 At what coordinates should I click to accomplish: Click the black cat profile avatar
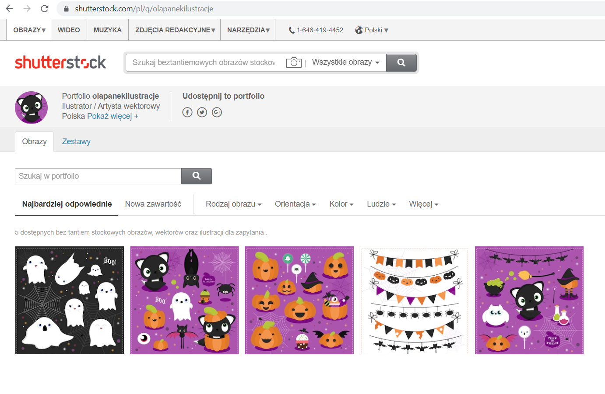32,107
